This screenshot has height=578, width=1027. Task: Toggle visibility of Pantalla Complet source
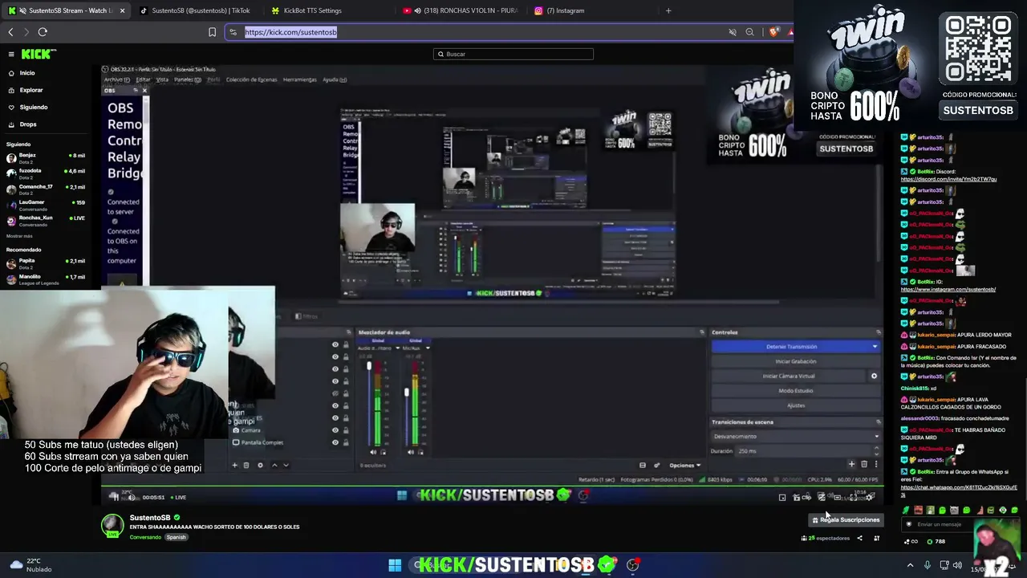pos(335,442)
